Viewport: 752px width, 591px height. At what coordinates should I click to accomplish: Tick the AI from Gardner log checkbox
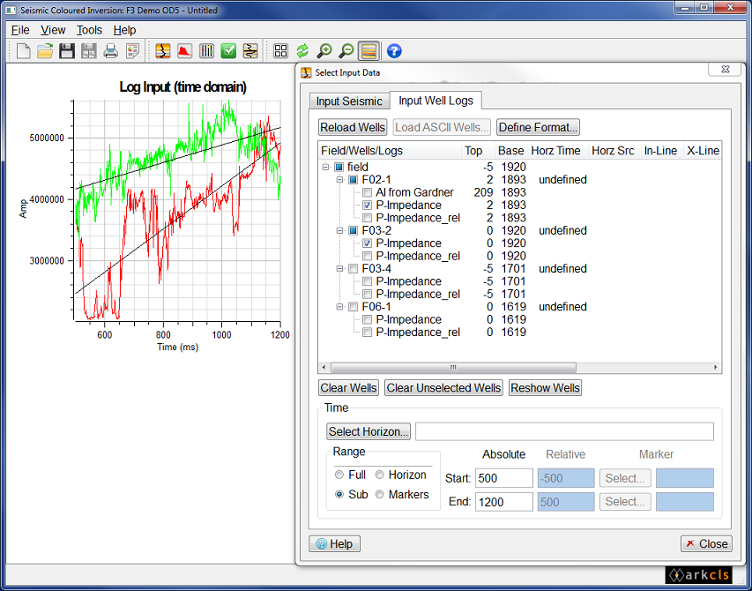pos(367,193)
